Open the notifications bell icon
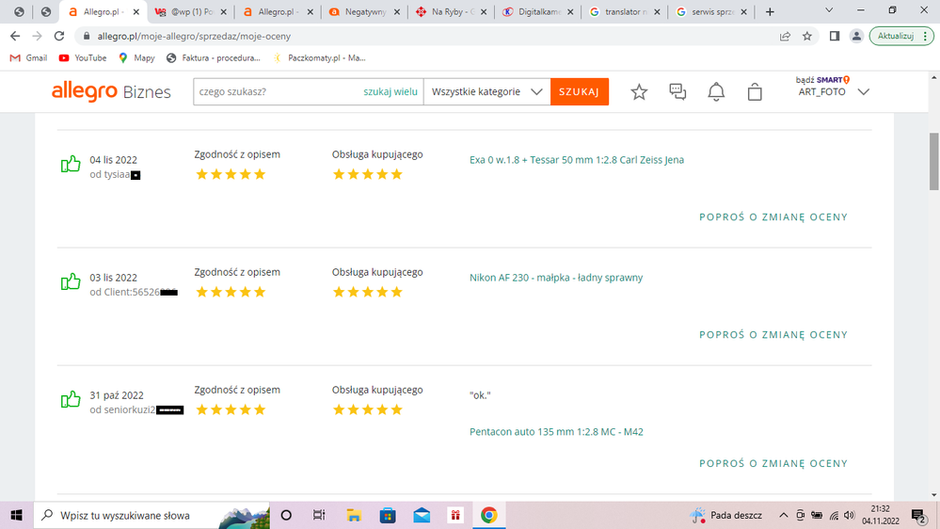Viewport: 940px width, 529px height. pyautogui.click(x=716, y=92)
